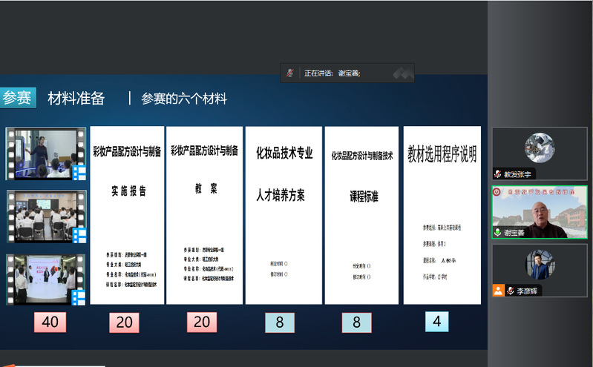Click the muted microphone icon in speaking bar
The image size is (593, 367).
pyautogui.click(x=292, y=73)
